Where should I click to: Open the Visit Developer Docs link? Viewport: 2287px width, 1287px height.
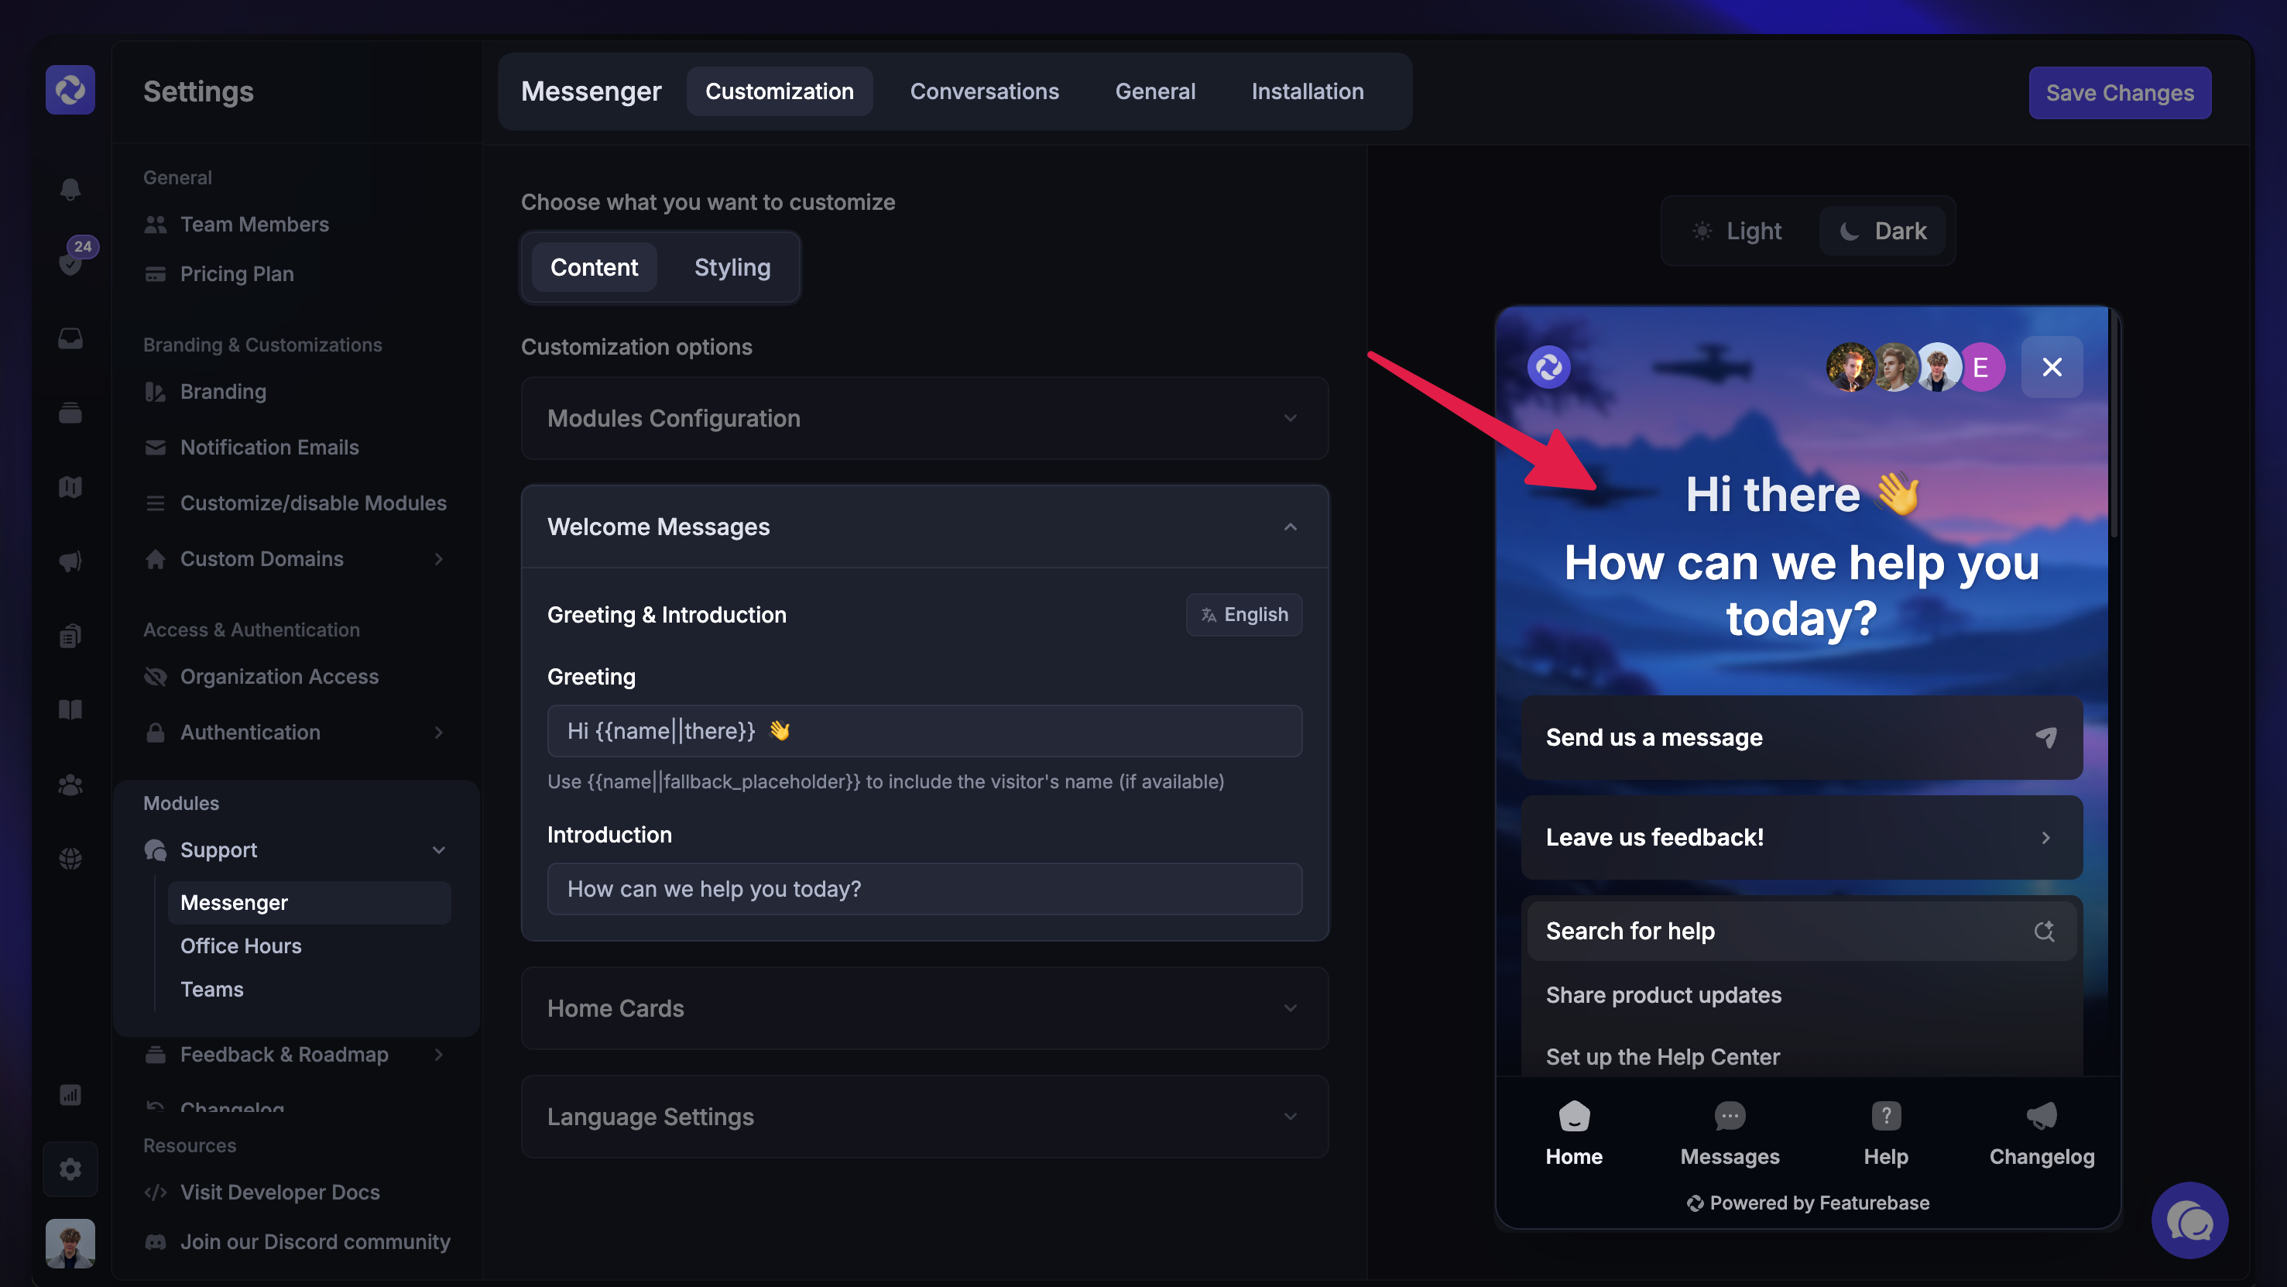click(279, 1192)
